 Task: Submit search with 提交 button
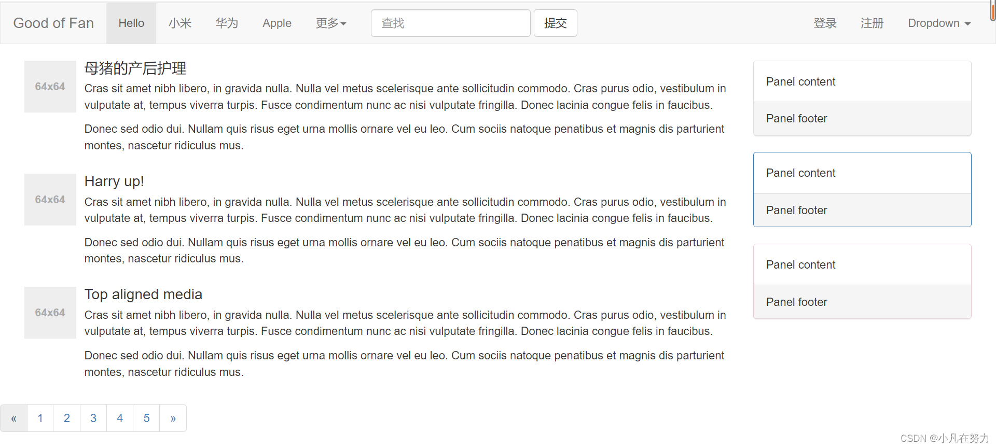click(x=555, y=23)
